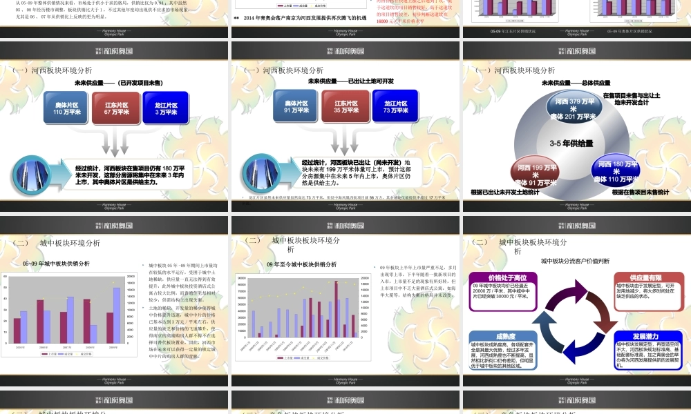Click the 根据已出让未开发土地统计 caption
The height and width of the screenshot is (414, 691).
pos(504,193)
